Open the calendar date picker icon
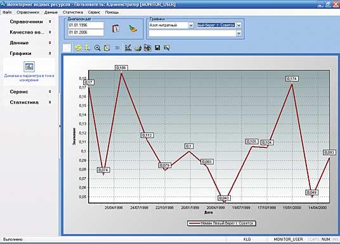Viewport: 340px width, 244px height. pyautogui.click(x=116, y=28)
